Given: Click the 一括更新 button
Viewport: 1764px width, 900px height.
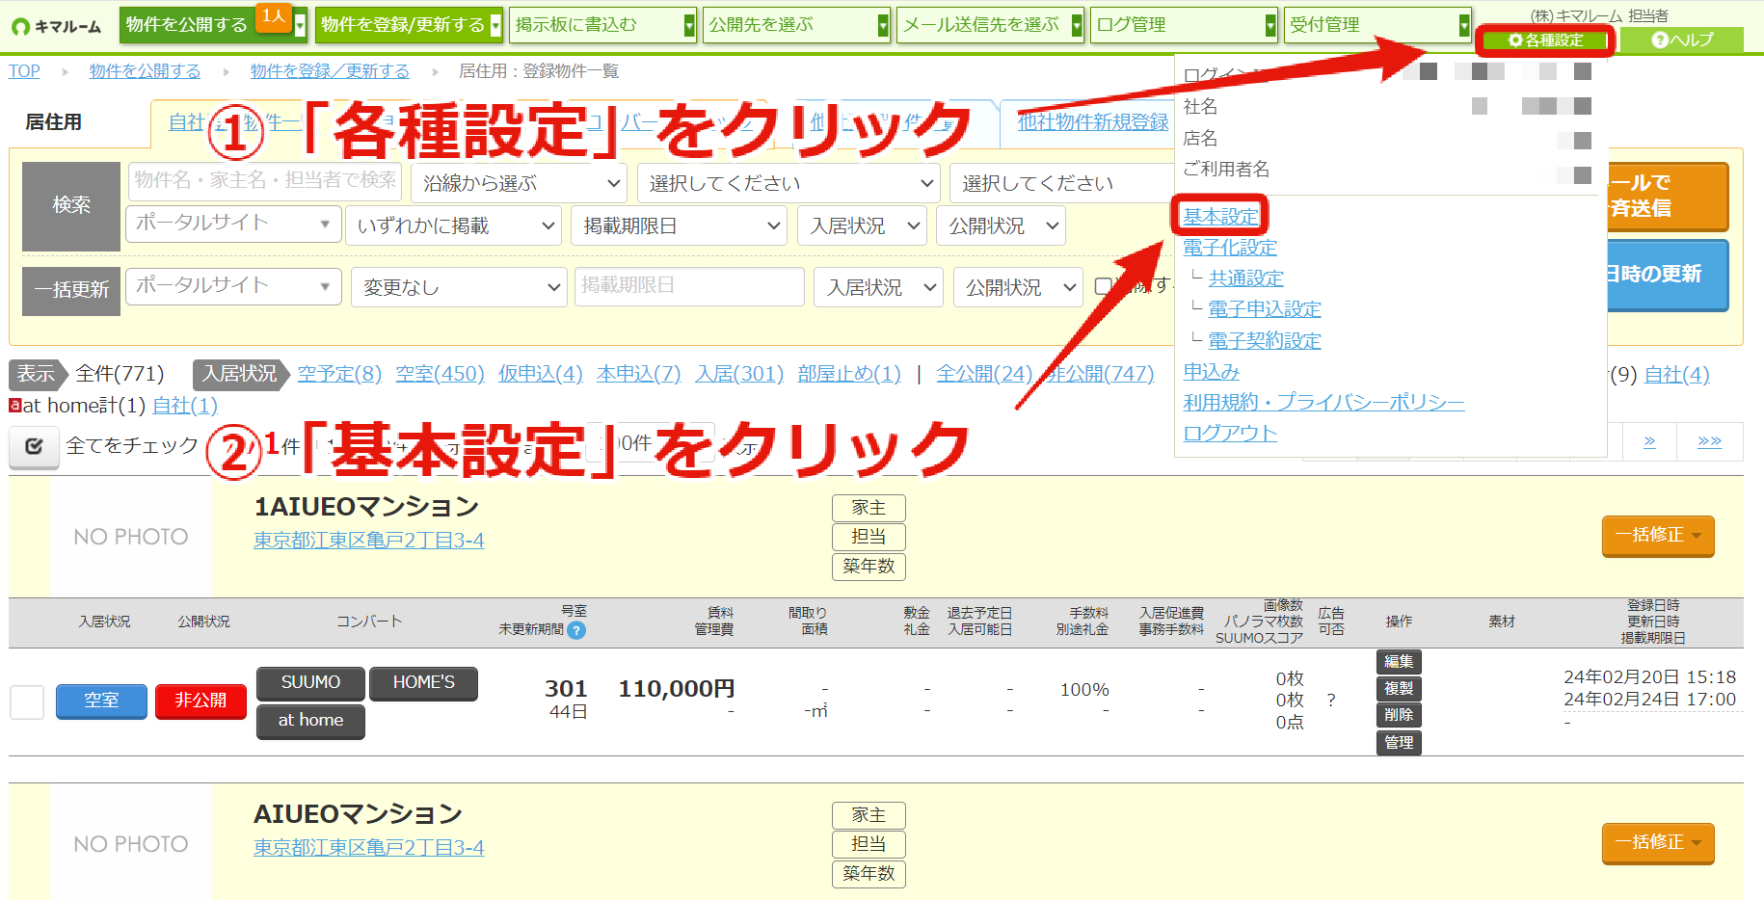Looking at the screenshot, I should 71,290.
